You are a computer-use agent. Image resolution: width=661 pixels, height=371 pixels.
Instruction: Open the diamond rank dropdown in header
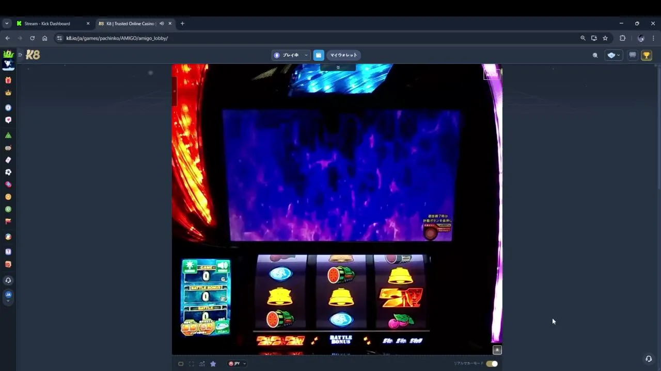[x=613, y=55]
